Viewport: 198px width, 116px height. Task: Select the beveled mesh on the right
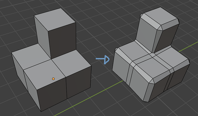tap(151, 54)
